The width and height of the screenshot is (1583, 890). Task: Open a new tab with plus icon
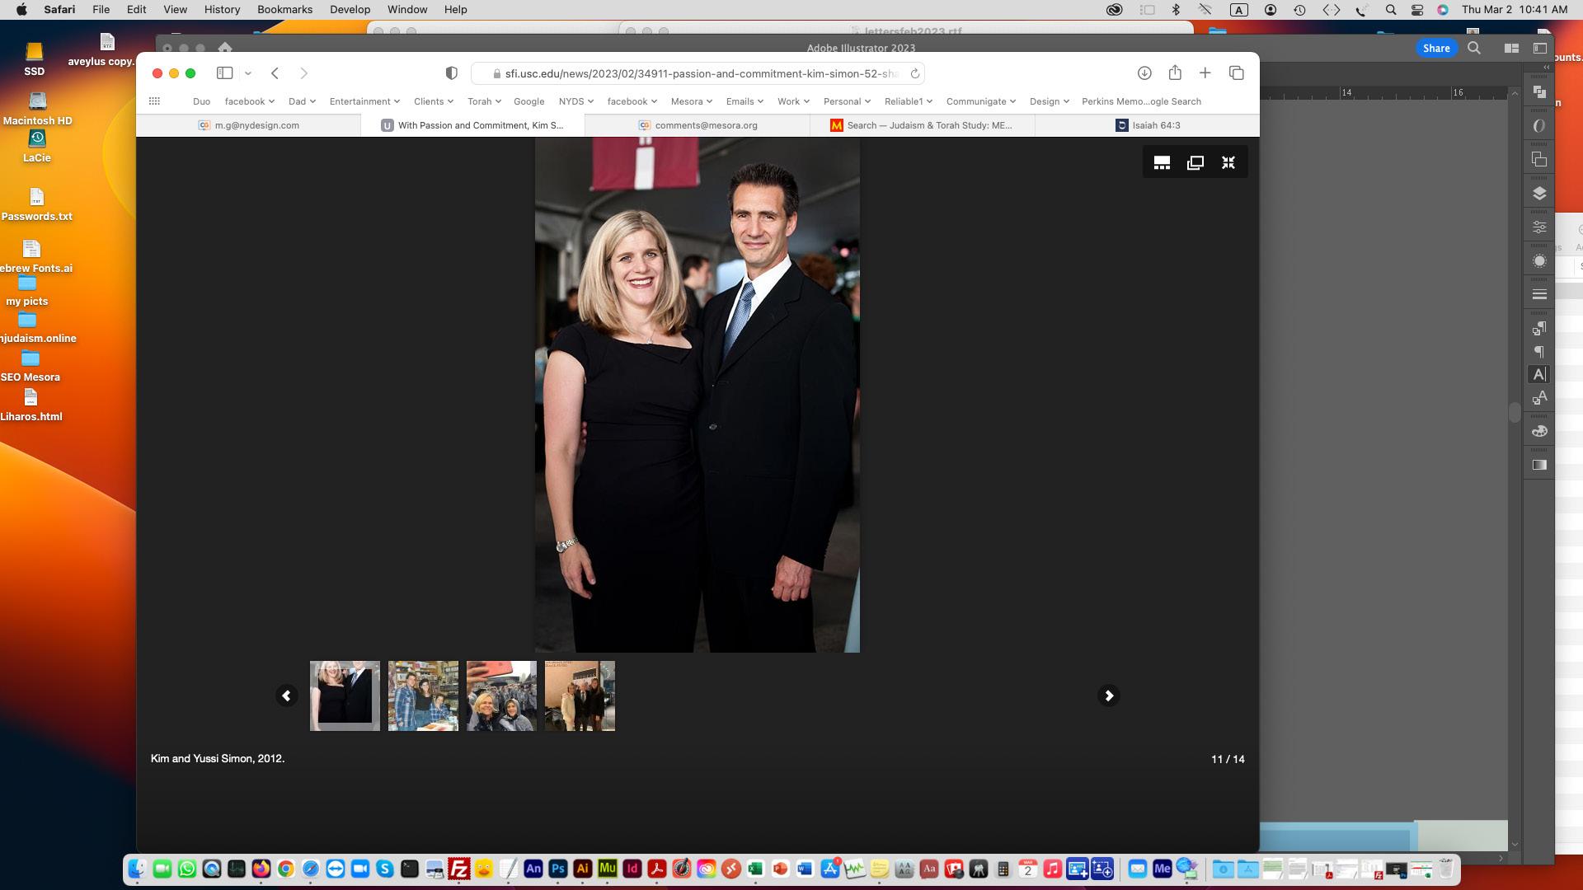(x=1205, y=73)
